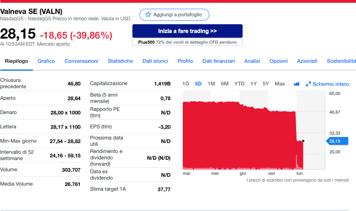Click the fullscreen arrows icon beside Schermo intero

pyautogui.click(x=308, y=84)
